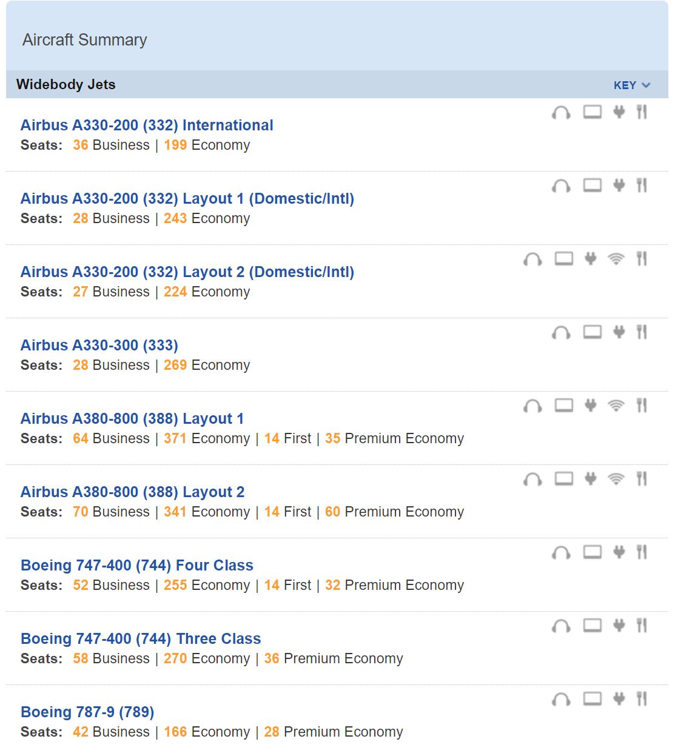
Task: Click power plug icon for A380-800 Layout 1
Action: tap(590, 406)
